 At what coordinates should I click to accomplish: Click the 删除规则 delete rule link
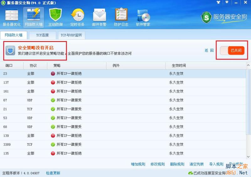pyautogui.click(x=177, y=164)
